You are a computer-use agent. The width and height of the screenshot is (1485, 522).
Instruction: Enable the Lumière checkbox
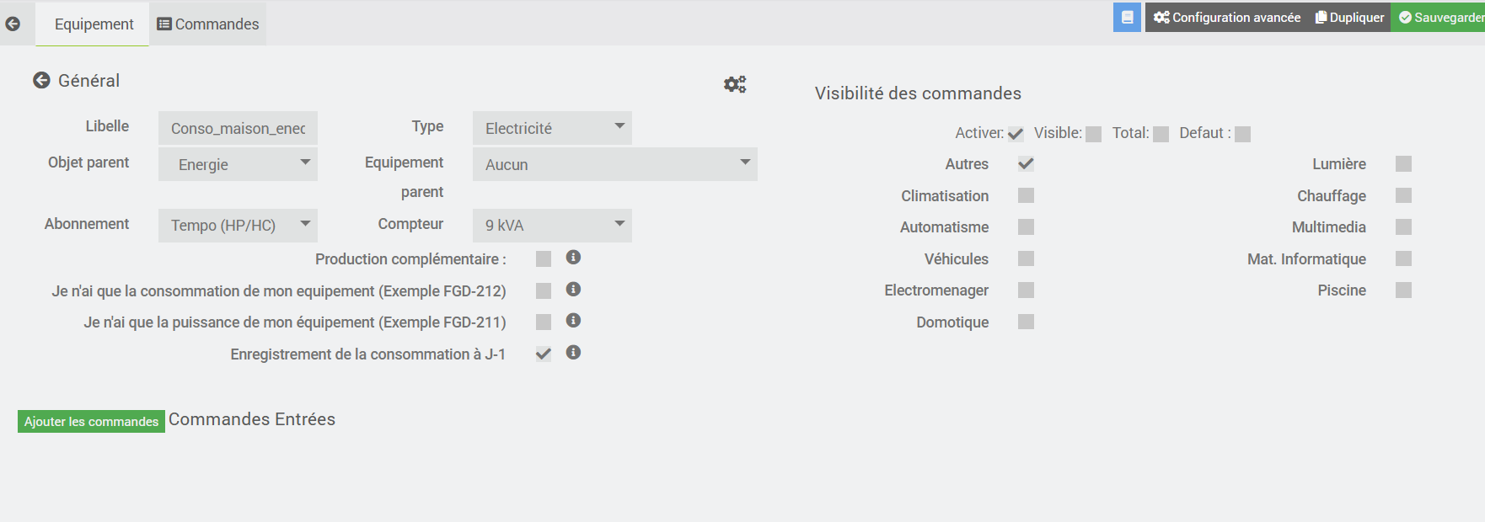coord(1403,163)
